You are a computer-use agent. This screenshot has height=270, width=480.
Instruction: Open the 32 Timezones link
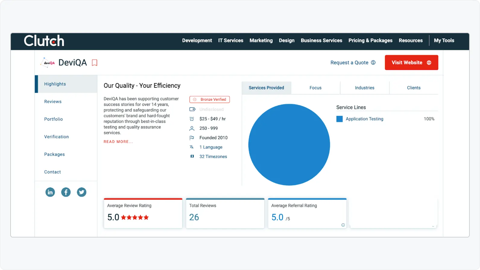click(x=213, y=156)
